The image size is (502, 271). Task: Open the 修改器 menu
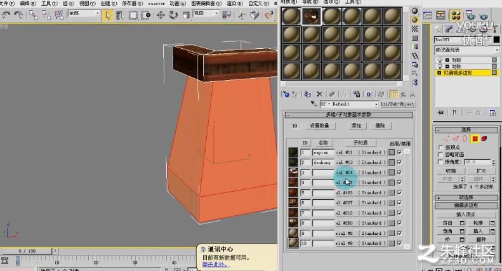pos(132,4)
